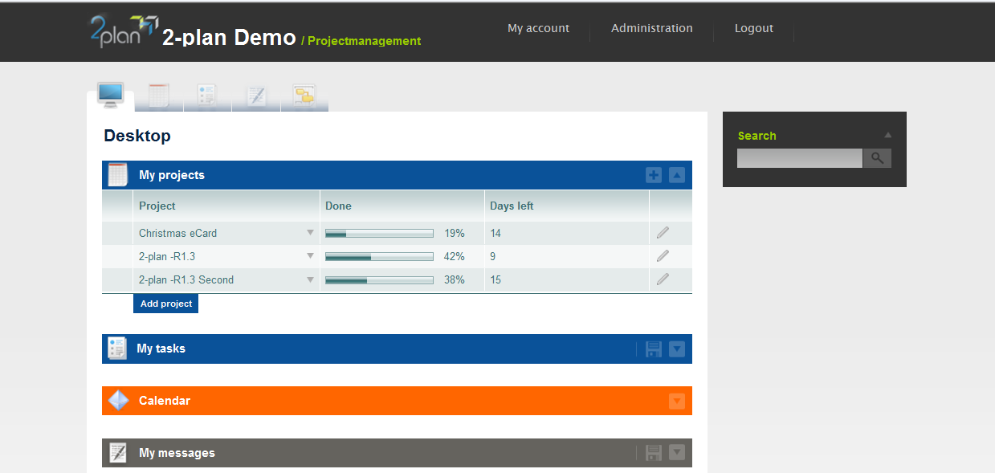The width and height of the screenshot is (995, 473).
Task: Show the My messages panel contents
Action: [x=676, y=452]
